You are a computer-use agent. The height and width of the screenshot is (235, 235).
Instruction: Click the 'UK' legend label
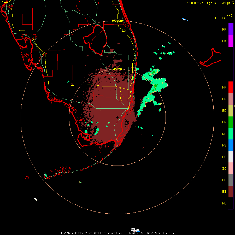pos(224,41)
